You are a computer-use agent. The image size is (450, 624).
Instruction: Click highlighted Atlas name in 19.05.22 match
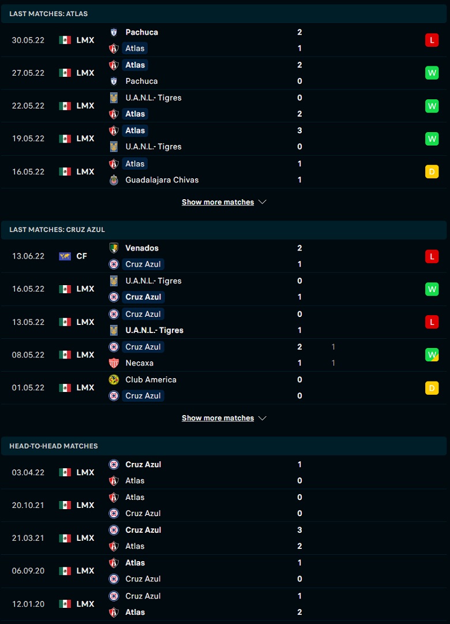pos(135,130)
